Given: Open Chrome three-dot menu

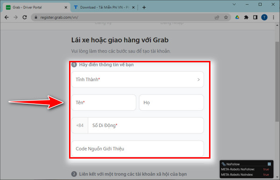Looking at the screenshot, I should pos(273,17).
